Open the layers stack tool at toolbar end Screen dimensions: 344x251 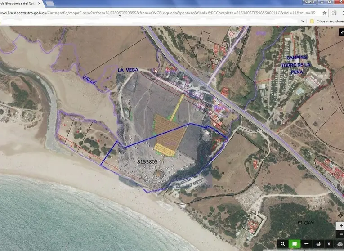click(340, 243)
